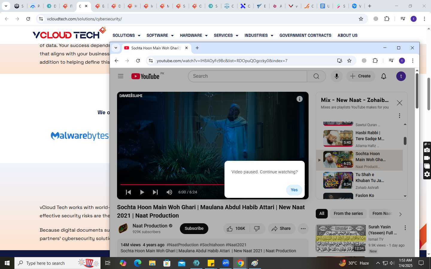This screenshot has height=269, width=431.
Task: Open YouTube notifications bell
Action: click(x=384, y=76)
